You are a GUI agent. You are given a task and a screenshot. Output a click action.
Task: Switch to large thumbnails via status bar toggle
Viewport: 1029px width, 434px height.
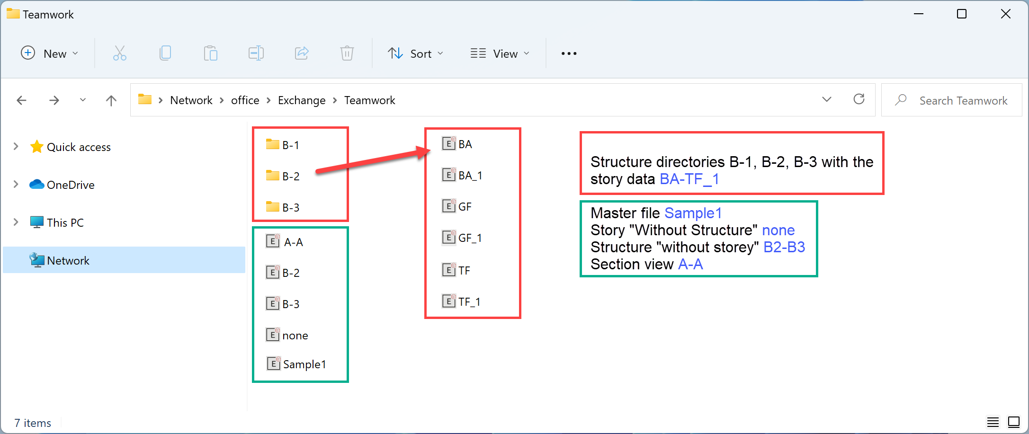[1014, 422]
